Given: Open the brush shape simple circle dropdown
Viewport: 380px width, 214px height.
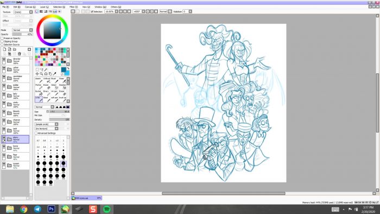Looking at the screenshot, I should coord(47,124).
